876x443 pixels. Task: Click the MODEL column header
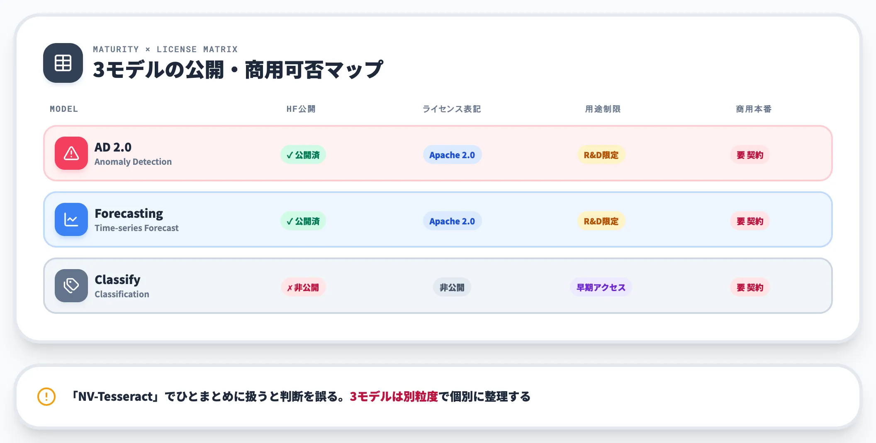[x=64, y=109]
